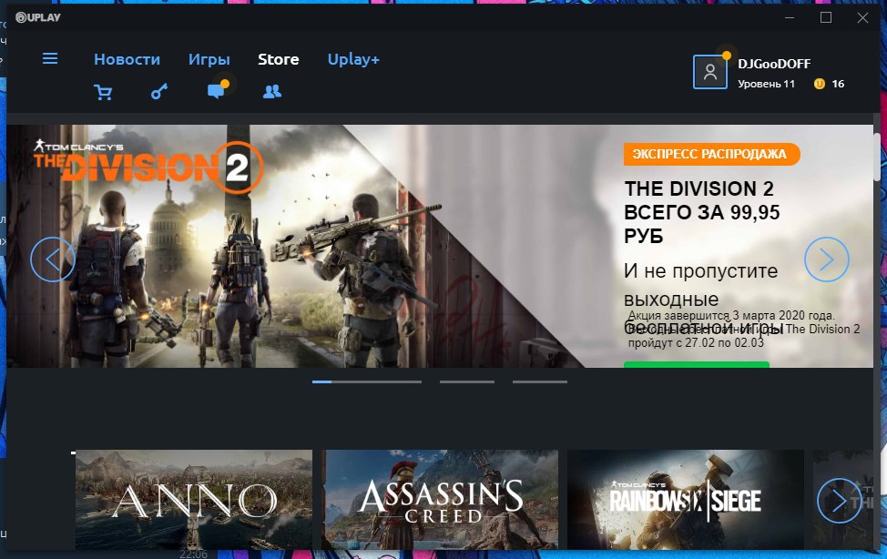Select the third carousel slide indicator

540,381
